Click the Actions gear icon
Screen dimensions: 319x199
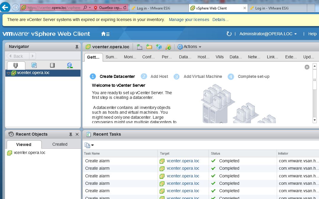(x=180, y=47)
